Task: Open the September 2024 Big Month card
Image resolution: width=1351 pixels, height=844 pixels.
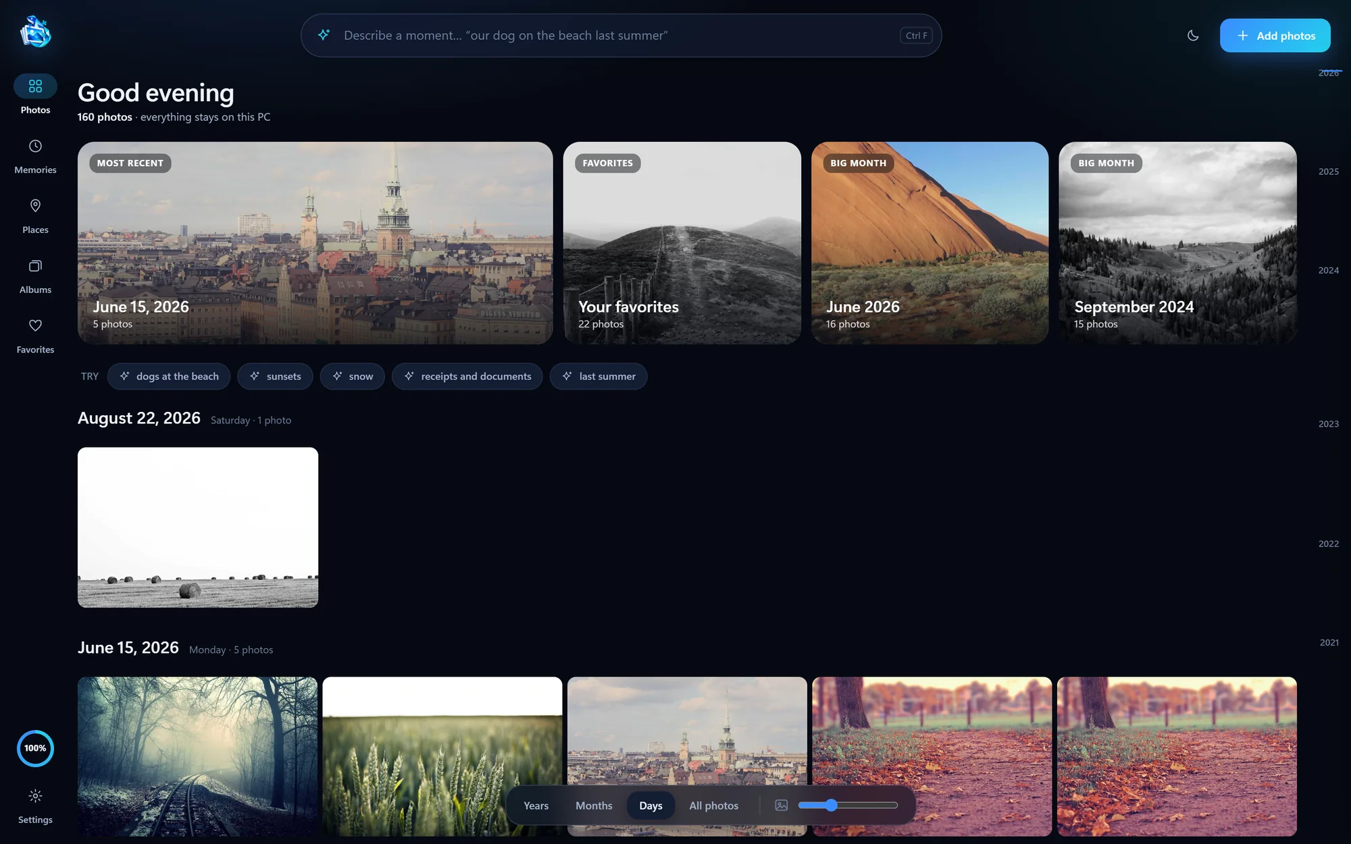Action: click(1177, 243)
